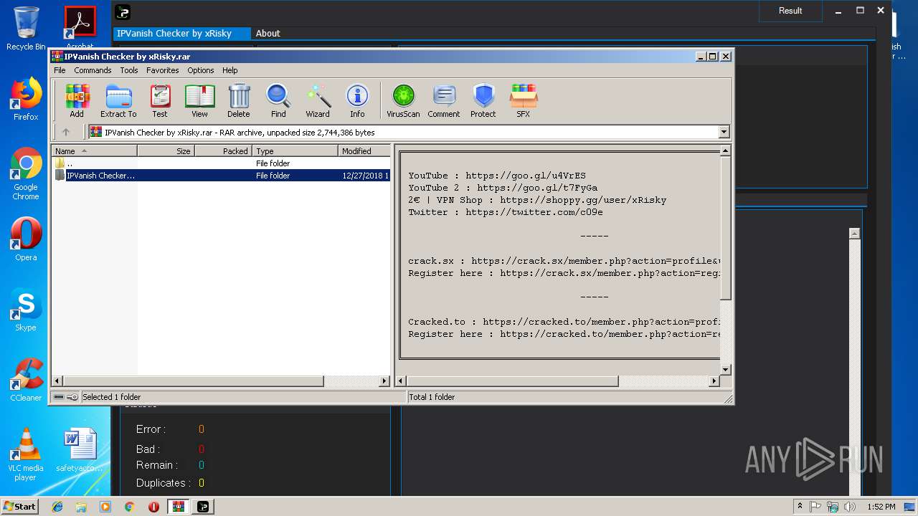
Task: Click WinRAR taskbar button
Action: 178,507
